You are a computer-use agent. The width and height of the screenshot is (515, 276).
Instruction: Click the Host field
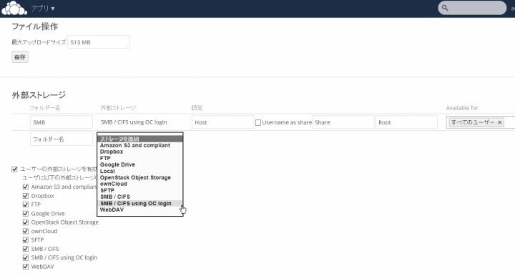222,122
